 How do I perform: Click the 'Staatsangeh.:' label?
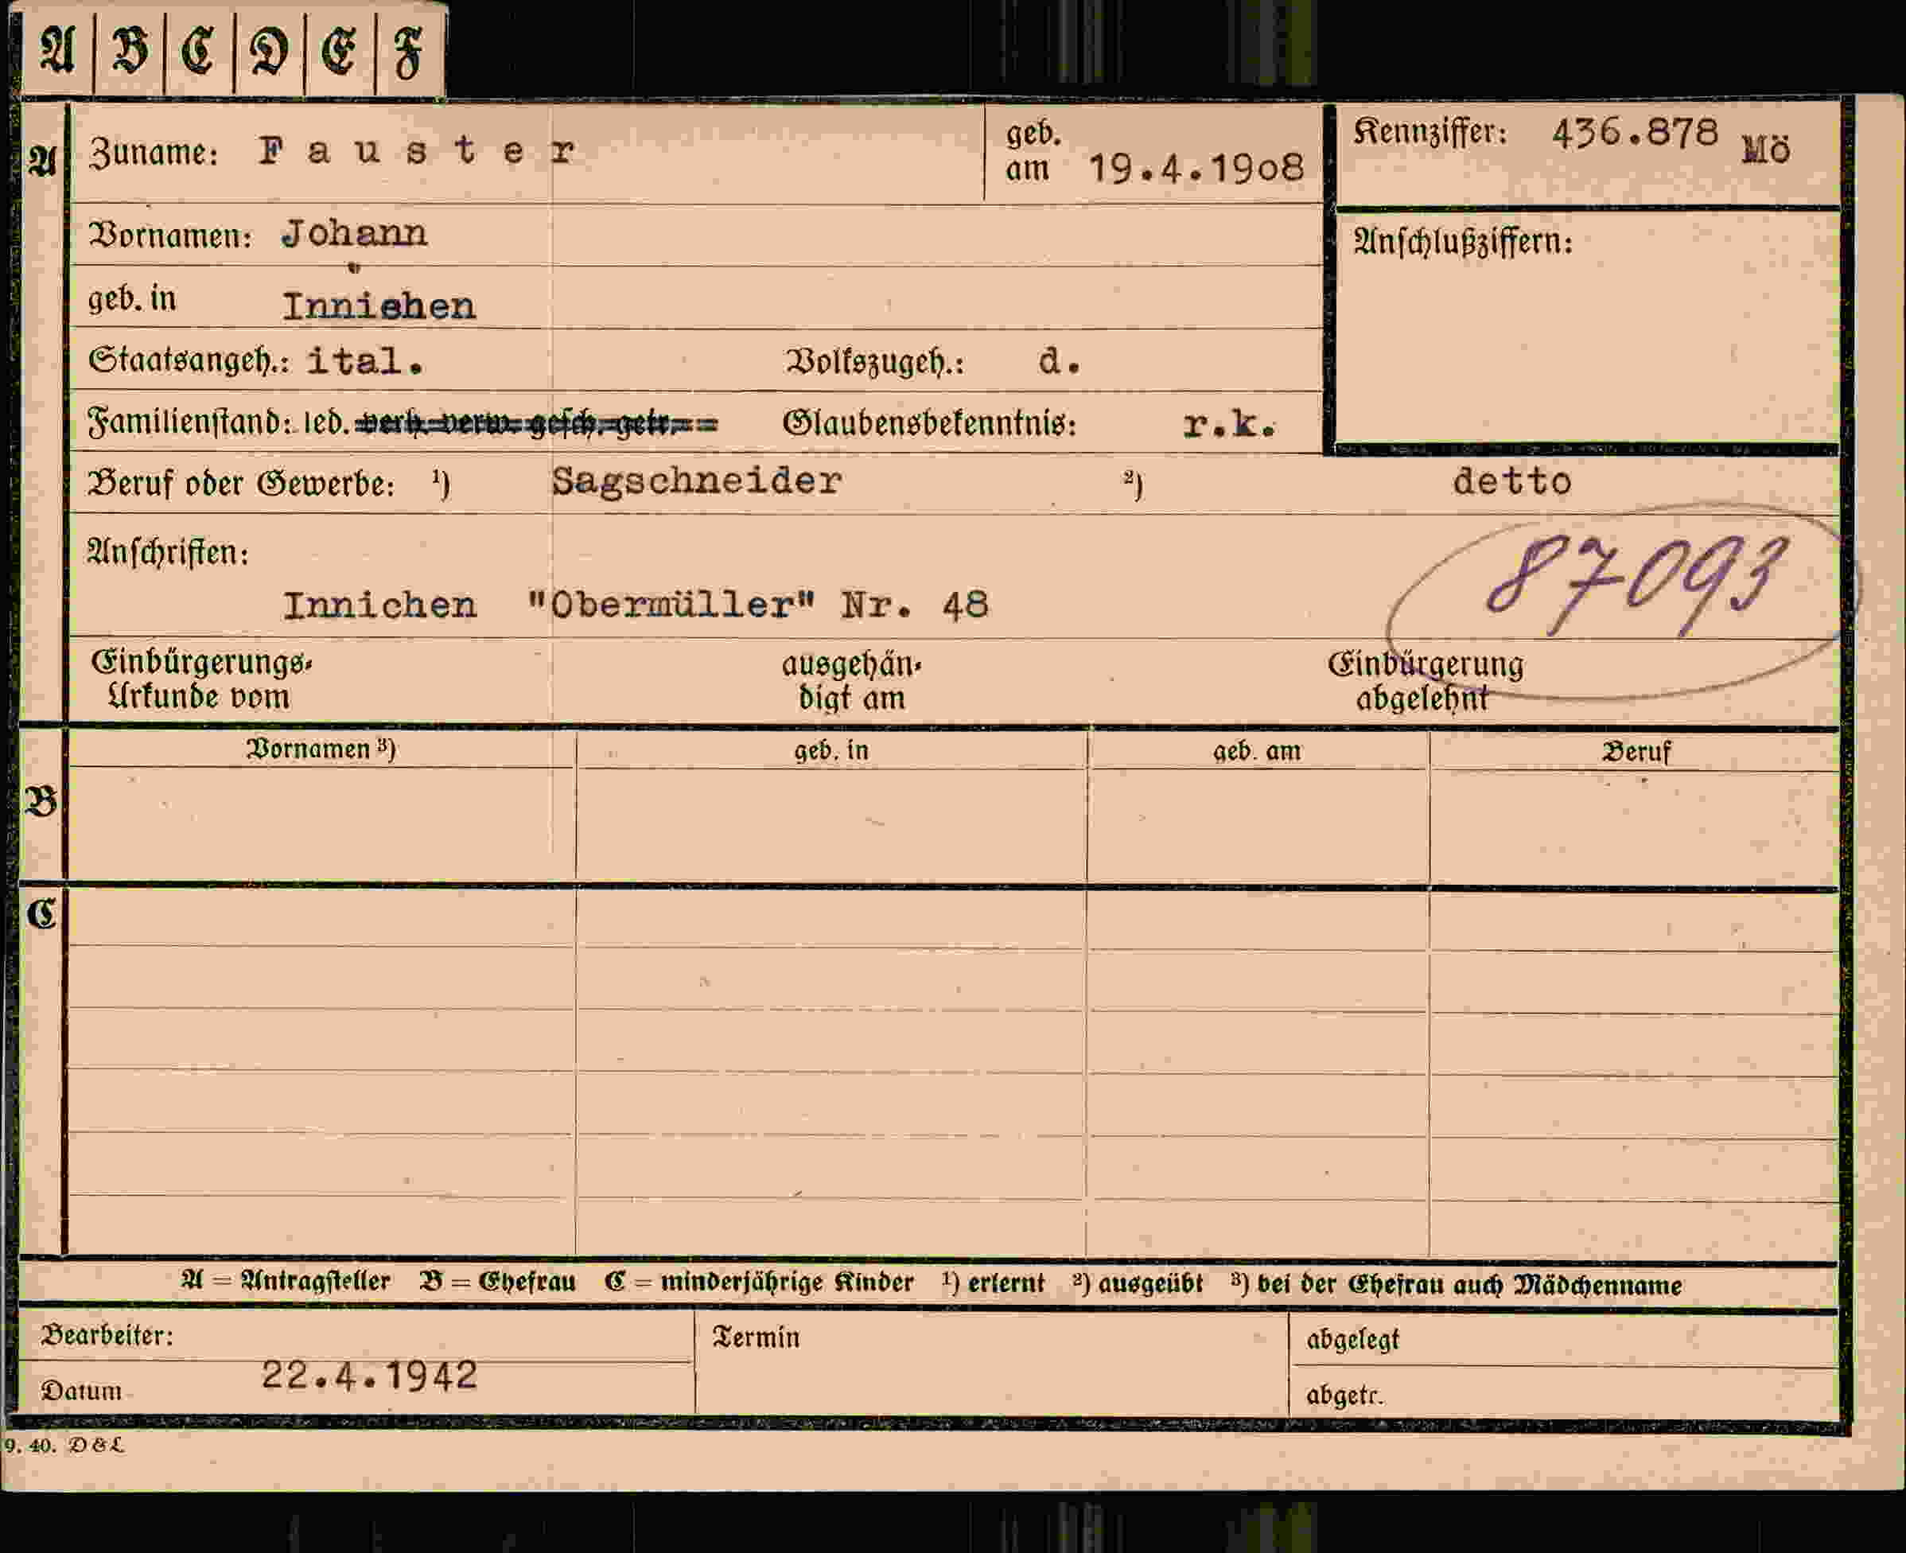pos(189,361)
